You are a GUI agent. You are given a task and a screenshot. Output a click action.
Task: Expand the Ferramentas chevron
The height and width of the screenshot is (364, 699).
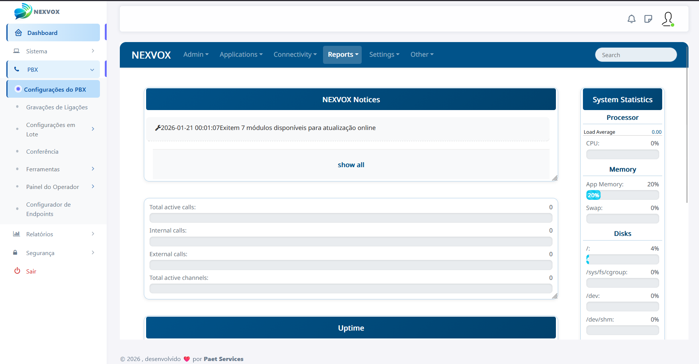93,169
